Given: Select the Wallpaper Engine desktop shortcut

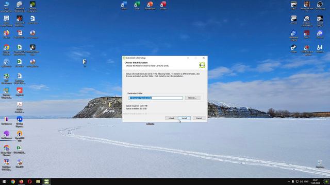Looking at the screenshot, I should [x=294, y=35].
